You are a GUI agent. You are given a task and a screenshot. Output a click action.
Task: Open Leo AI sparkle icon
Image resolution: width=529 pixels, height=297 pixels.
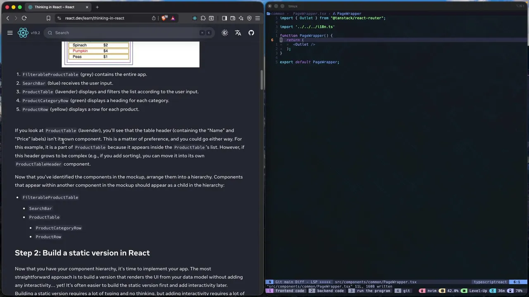(x=241, y=18)
